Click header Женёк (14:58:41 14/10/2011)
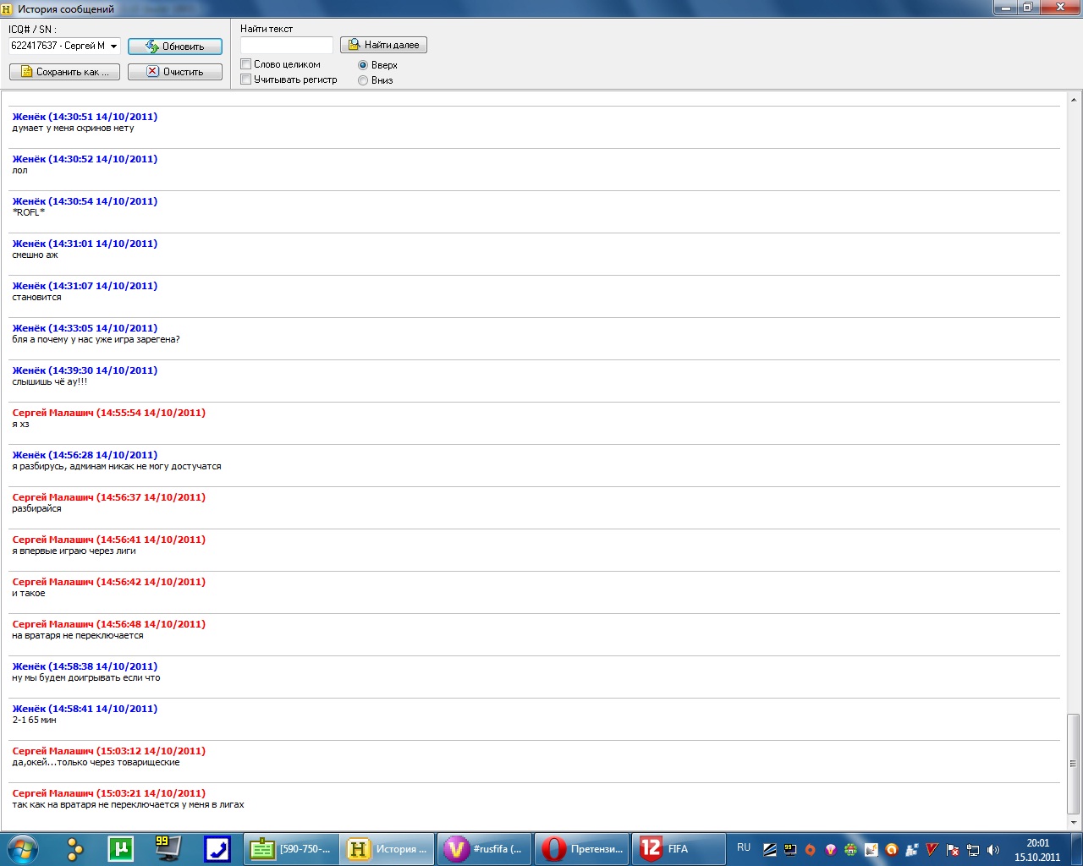The image size is (1083, 866). coord(85,709)
